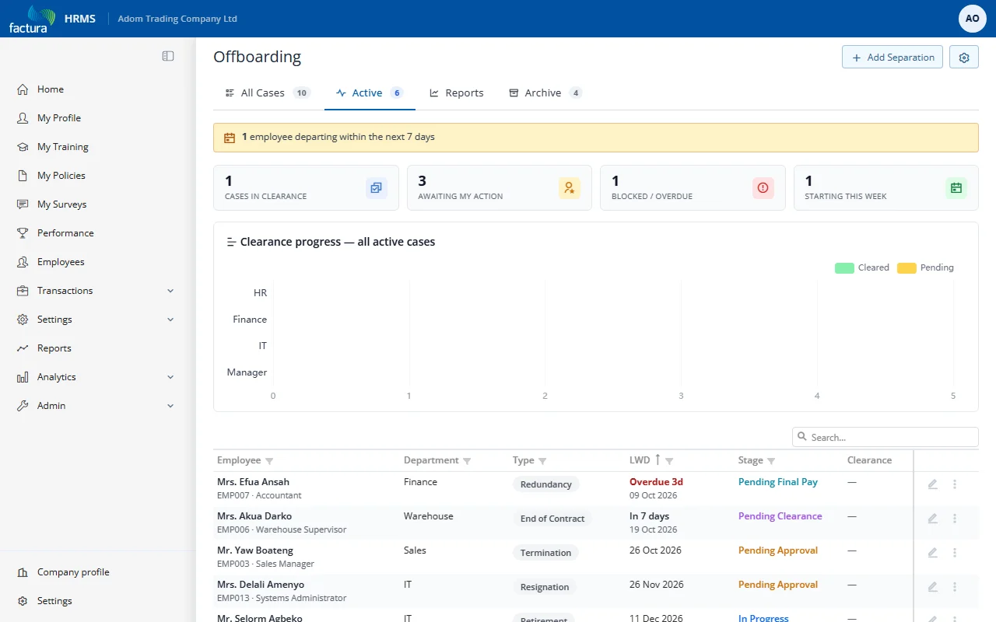Click the Cases in Clearance card icon
This screenshot has width=996, height=622.
click(377, 187)
